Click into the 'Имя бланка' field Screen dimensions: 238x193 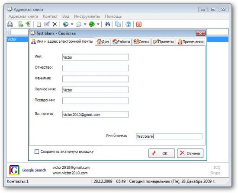(169, 136)
